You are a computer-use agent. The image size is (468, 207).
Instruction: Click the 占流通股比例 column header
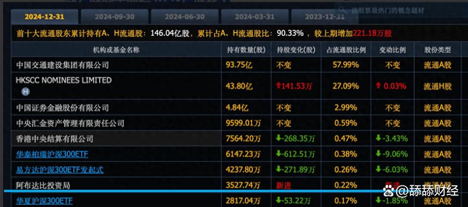click(x=346, y=50)
